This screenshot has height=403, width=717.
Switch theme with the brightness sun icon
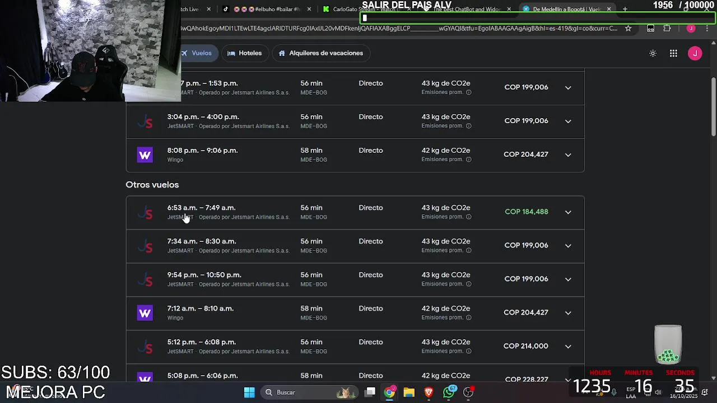[x=653, y=53]
